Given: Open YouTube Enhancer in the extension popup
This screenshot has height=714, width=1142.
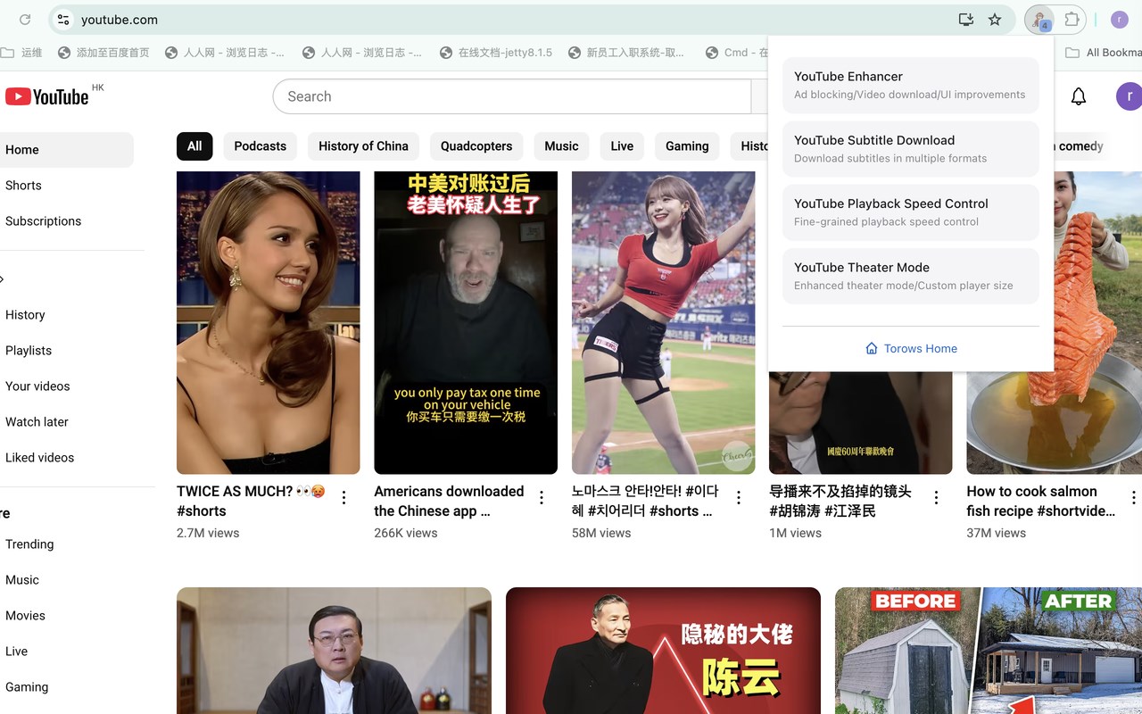Looking at the screenshot, I should [x=911, y=85].
